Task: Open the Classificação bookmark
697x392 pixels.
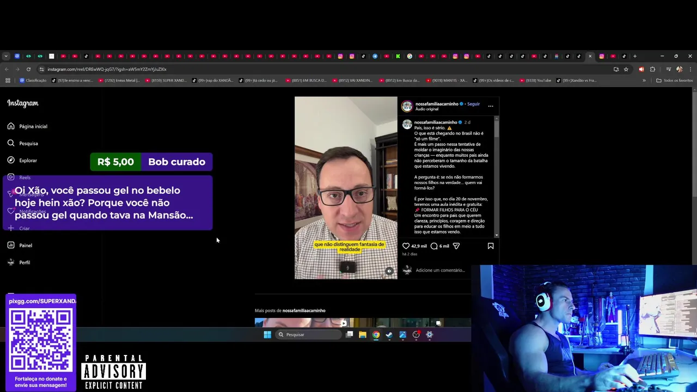Action: pos(33,81)
